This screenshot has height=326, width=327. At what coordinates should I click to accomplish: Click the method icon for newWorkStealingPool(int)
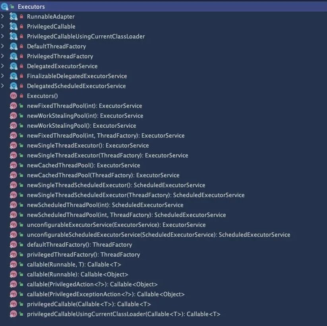(13, 116)
